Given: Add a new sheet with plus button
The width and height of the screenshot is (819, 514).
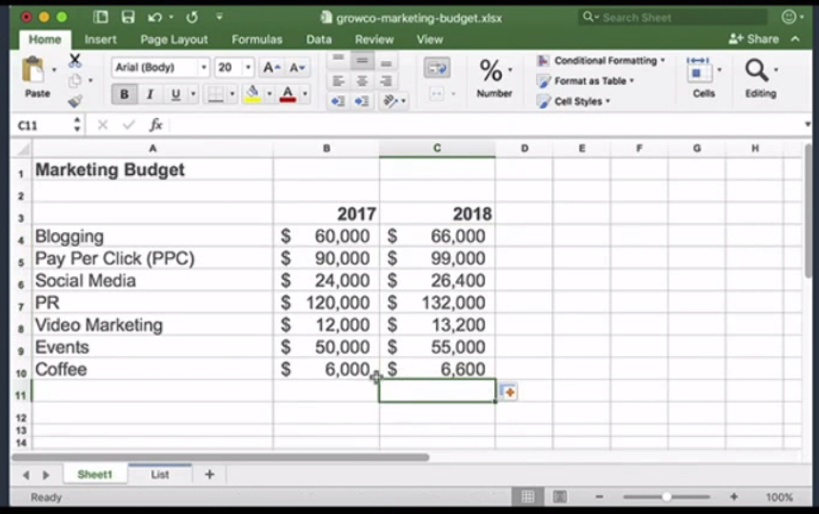Looking at the screenshot, I should (x=210, y=474).
